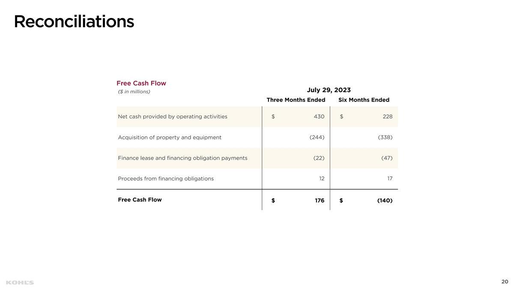Image resolution: width=514 pixels, height=289 pixels.
Task: Click the page number 20
Action: 505,281
